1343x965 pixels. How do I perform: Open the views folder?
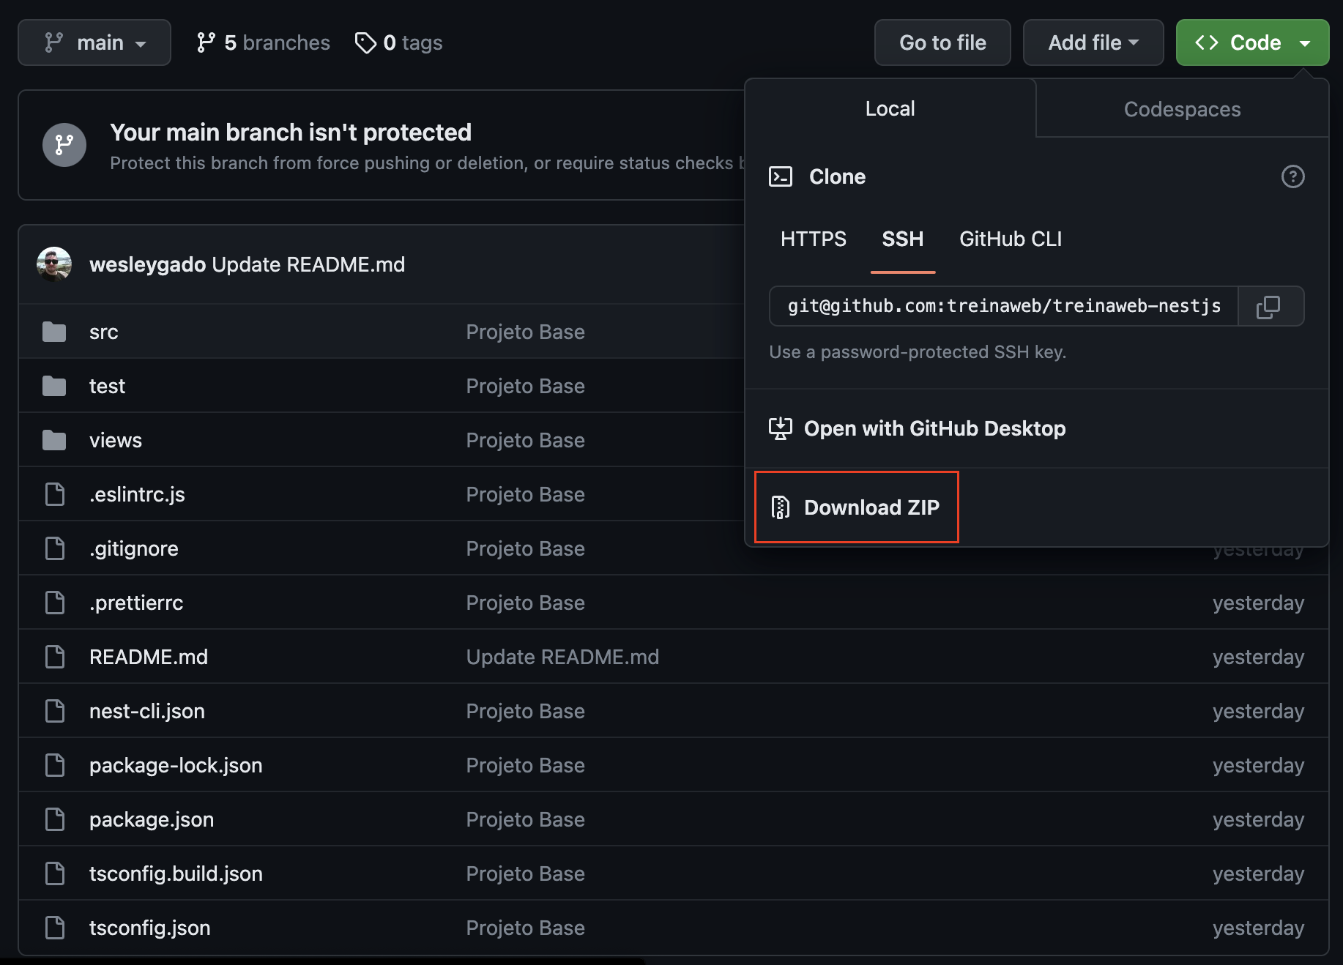[x=116, y=440]
